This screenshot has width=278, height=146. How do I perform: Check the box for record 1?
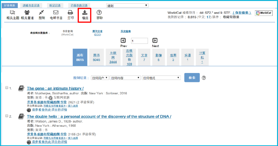pos(7,88)
